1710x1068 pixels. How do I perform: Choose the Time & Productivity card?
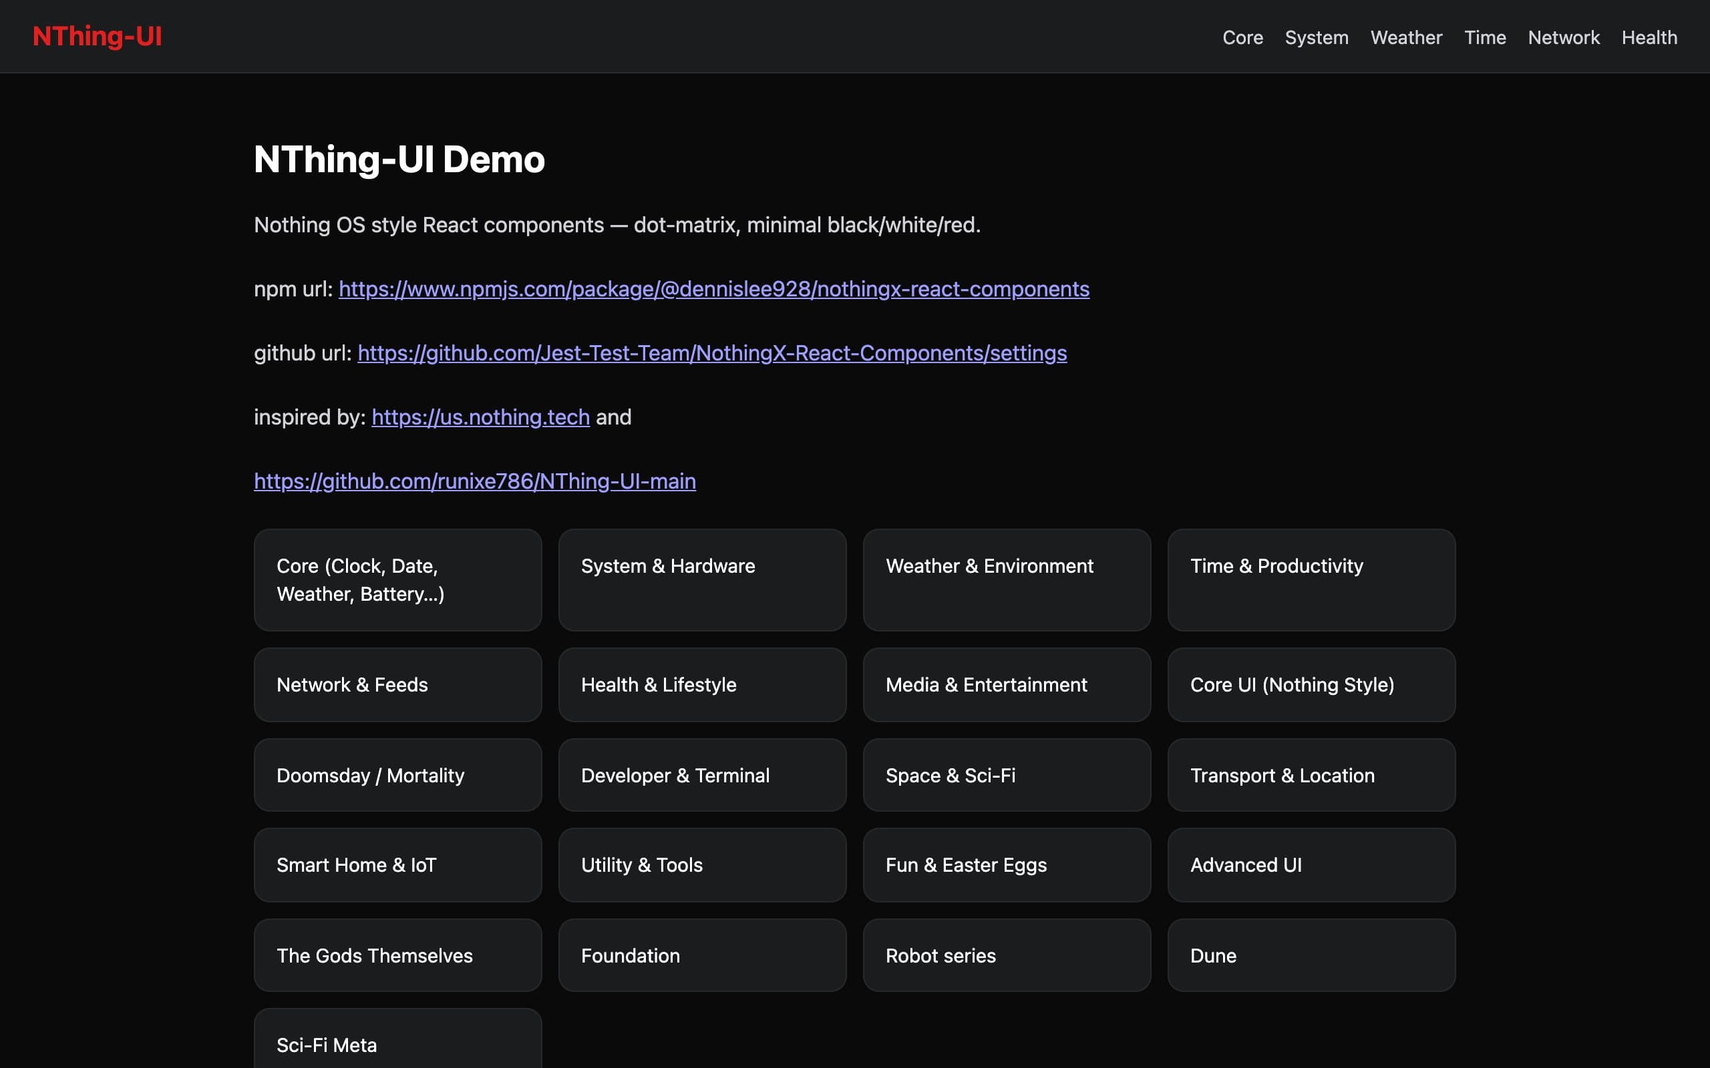1311,580
